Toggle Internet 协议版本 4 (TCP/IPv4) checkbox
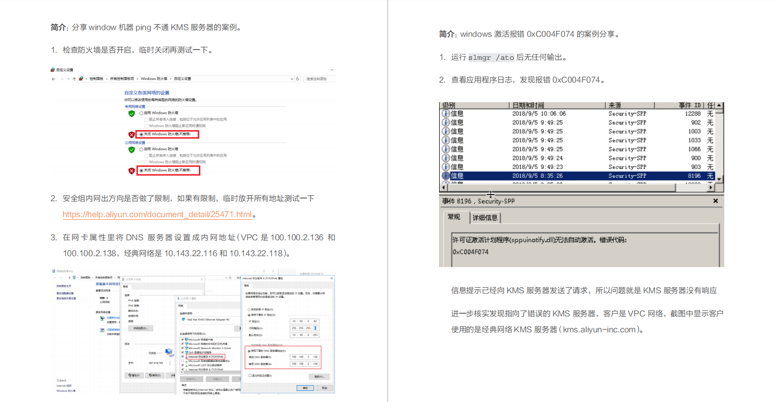 pyautogui.click(x=182, y=357)
